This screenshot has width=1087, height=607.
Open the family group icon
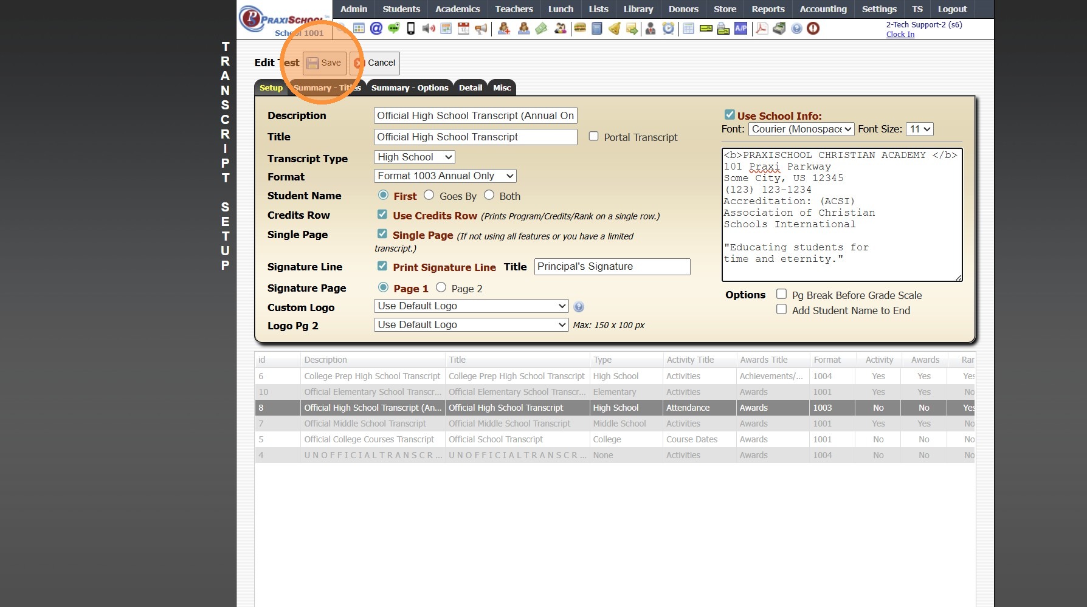coord(560,29)
